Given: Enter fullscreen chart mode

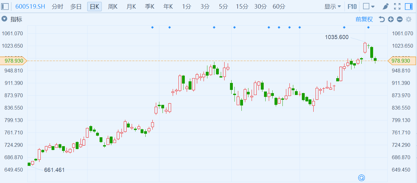Looking at the screenshot, I should coord(397,6).
